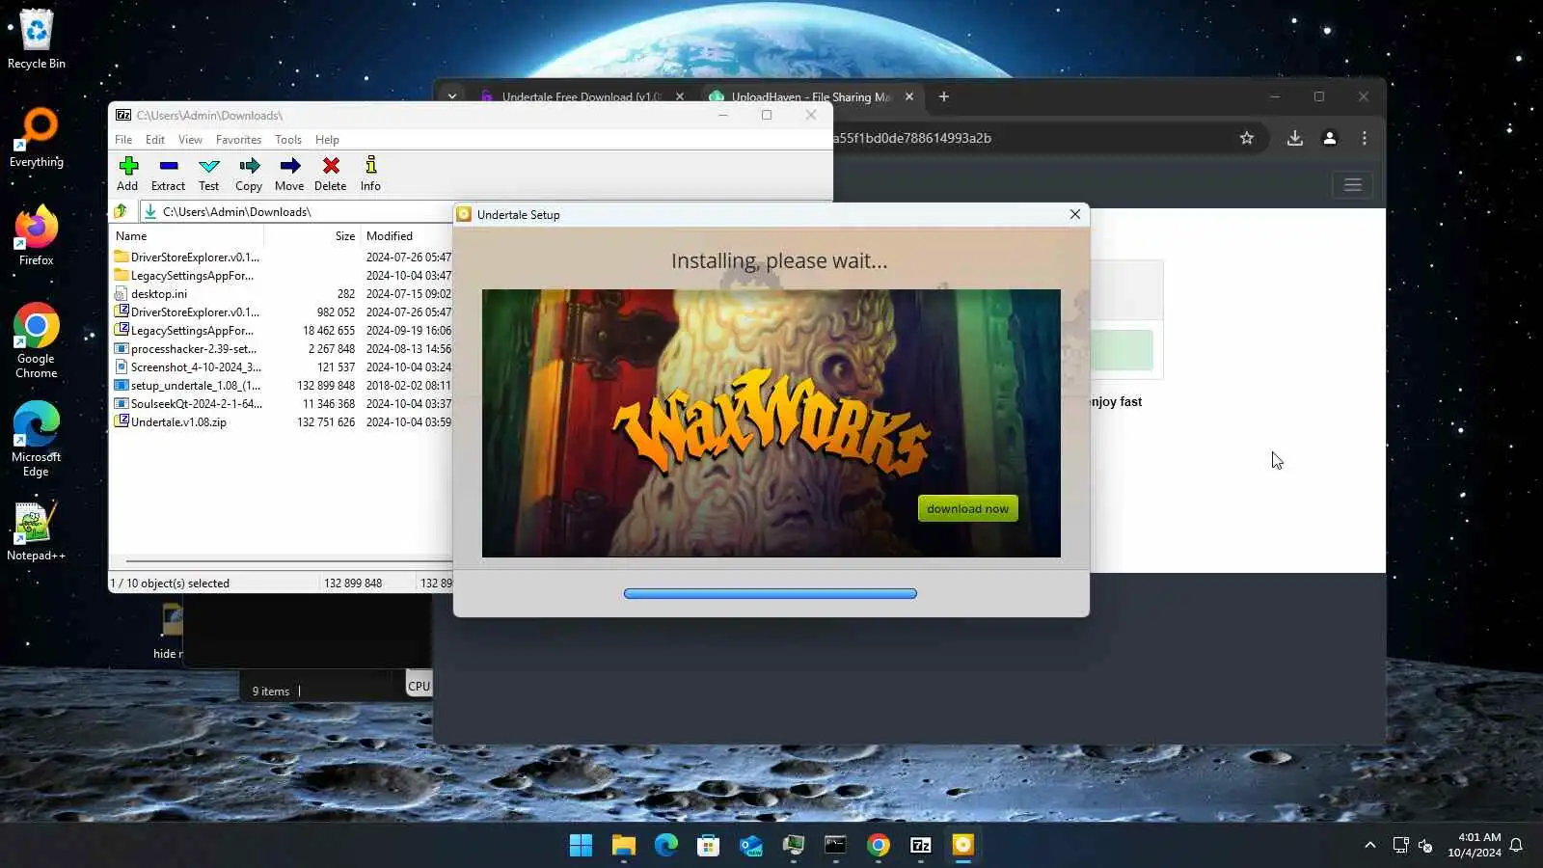The width and height of the screenshot is (1543, 868).
Task: Select the Notepad++ desktop shortcut
Action: (x=37, y=531)
